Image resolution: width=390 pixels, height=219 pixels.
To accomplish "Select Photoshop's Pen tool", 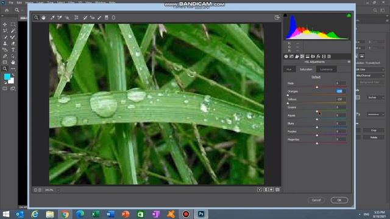I will 5,56.
